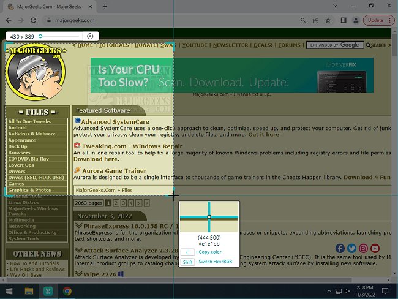Viewport: 398px width, 299px height.
Task: Click the color magnifier preview swatch
Action: [209, 217]
